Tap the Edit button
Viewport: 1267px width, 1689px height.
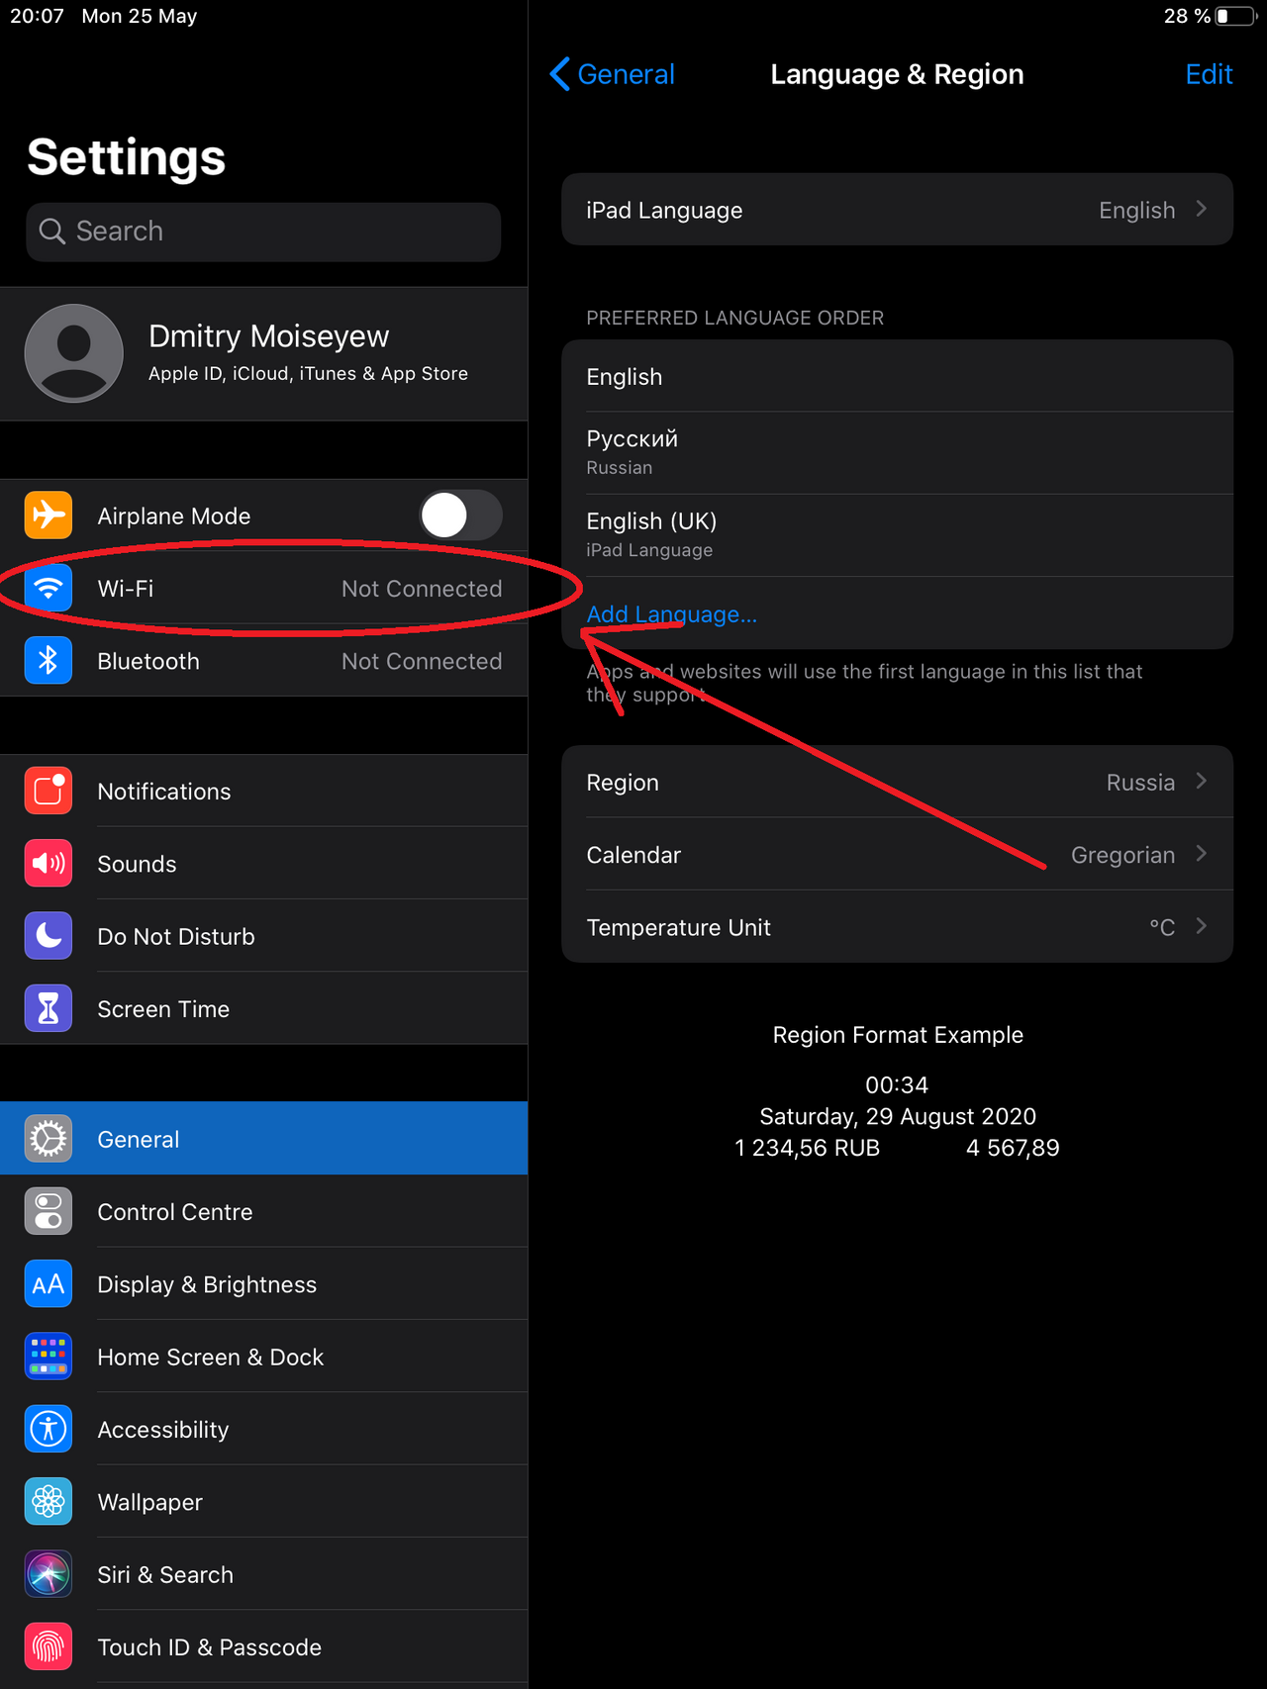click(1209, 74)
